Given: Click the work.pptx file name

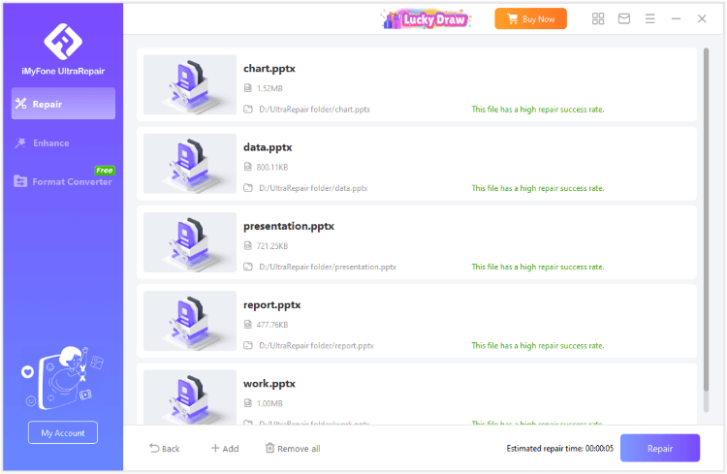Looking at the screenshot, I should coord(269,384).
